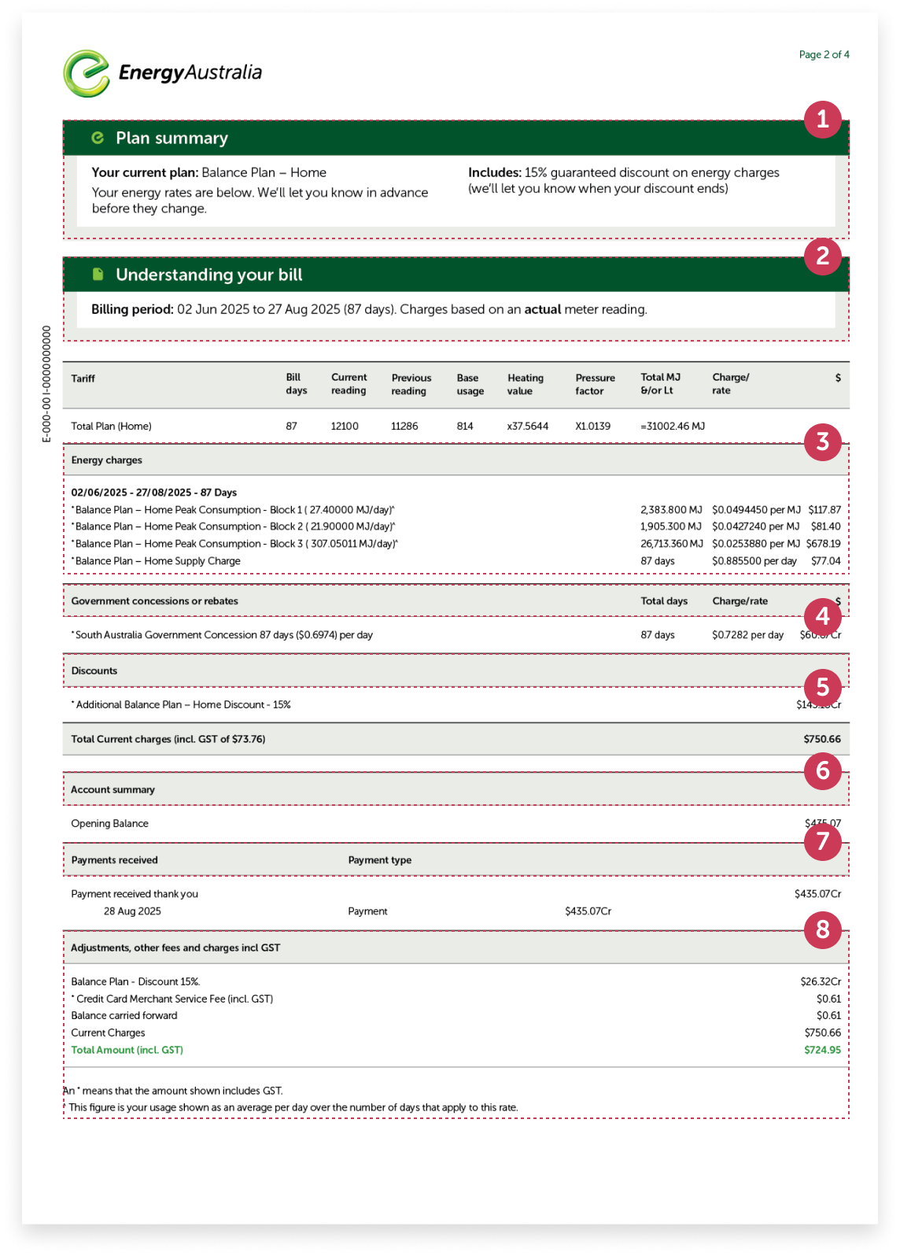The image size is (900, 1256).
Task: Click marker 8 on the Adjustments section
Action: pyautogui.click(x=822, y=930)
